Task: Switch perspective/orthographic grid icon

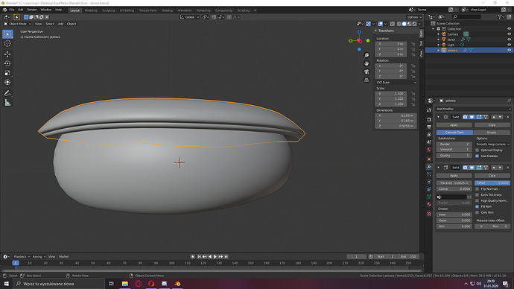Action: tap(367, 80)
